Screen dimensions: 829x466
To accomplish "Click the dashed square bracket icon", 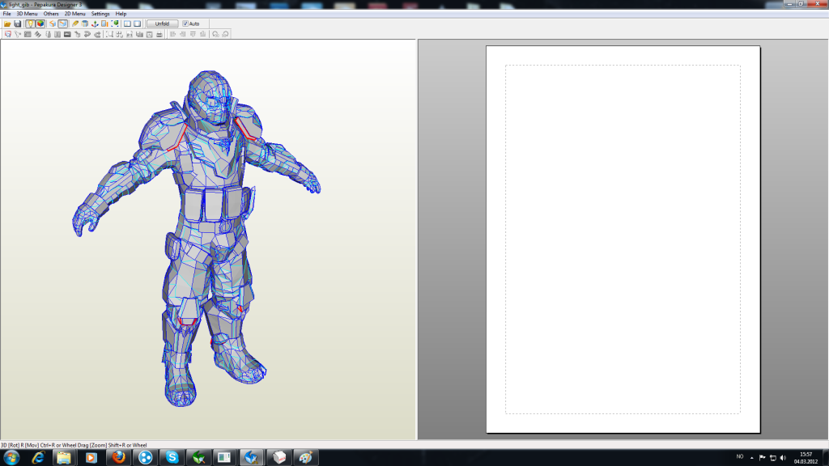I will [x=109, y=34].
